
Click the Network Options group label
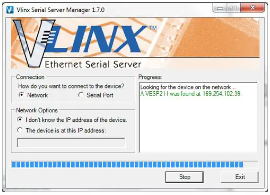click(x=37, y=110)
